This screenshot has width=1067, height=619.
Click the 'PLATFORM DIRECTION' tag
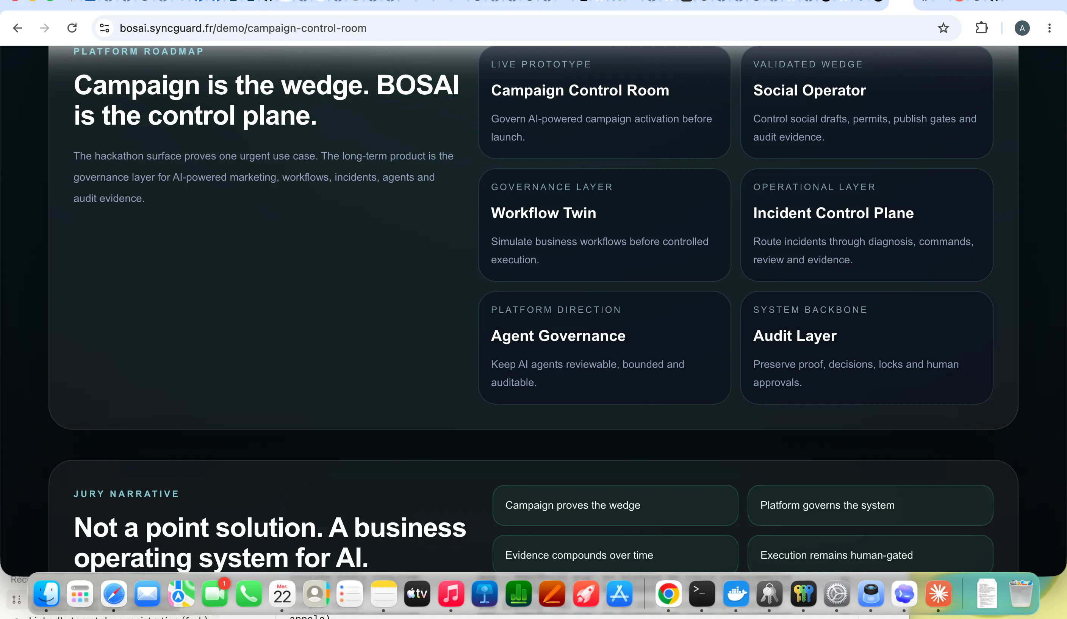coord(556,310)
